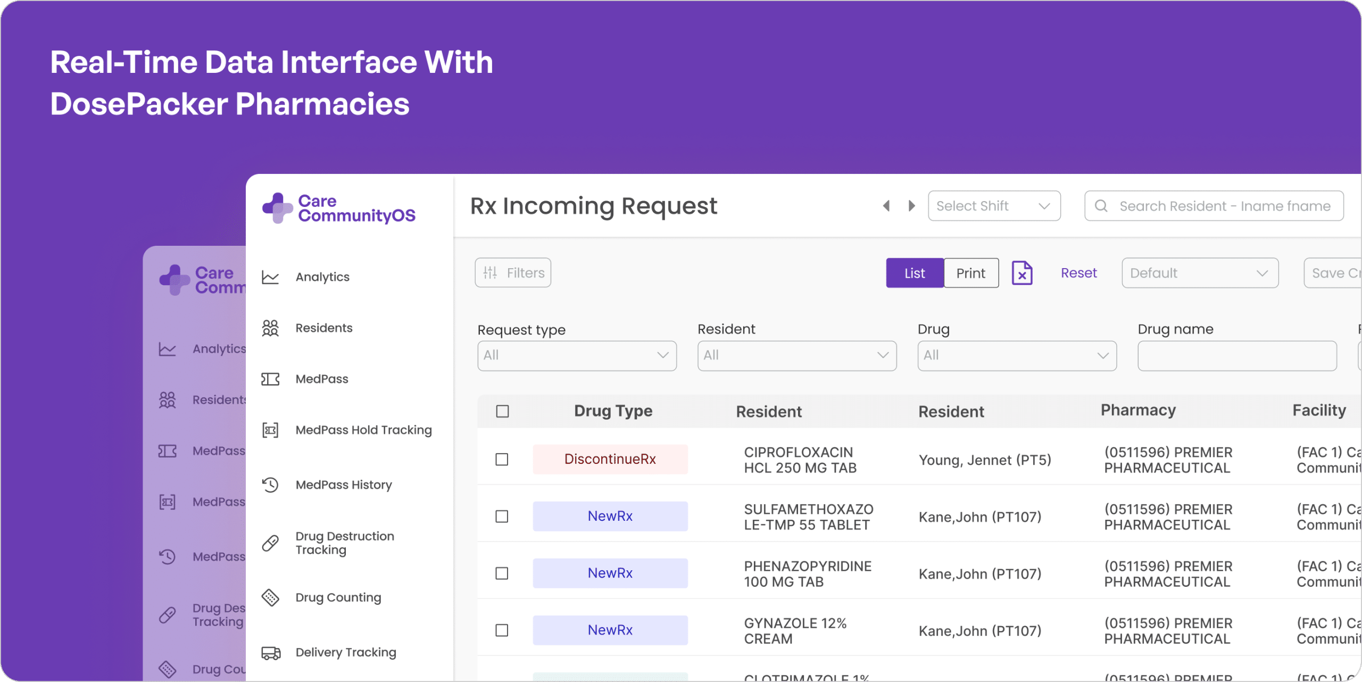Click the Drug Counting diamond icon
The height and width of the screenshot is (682, 1362).
pyautogui.click(x=270, y=597)
